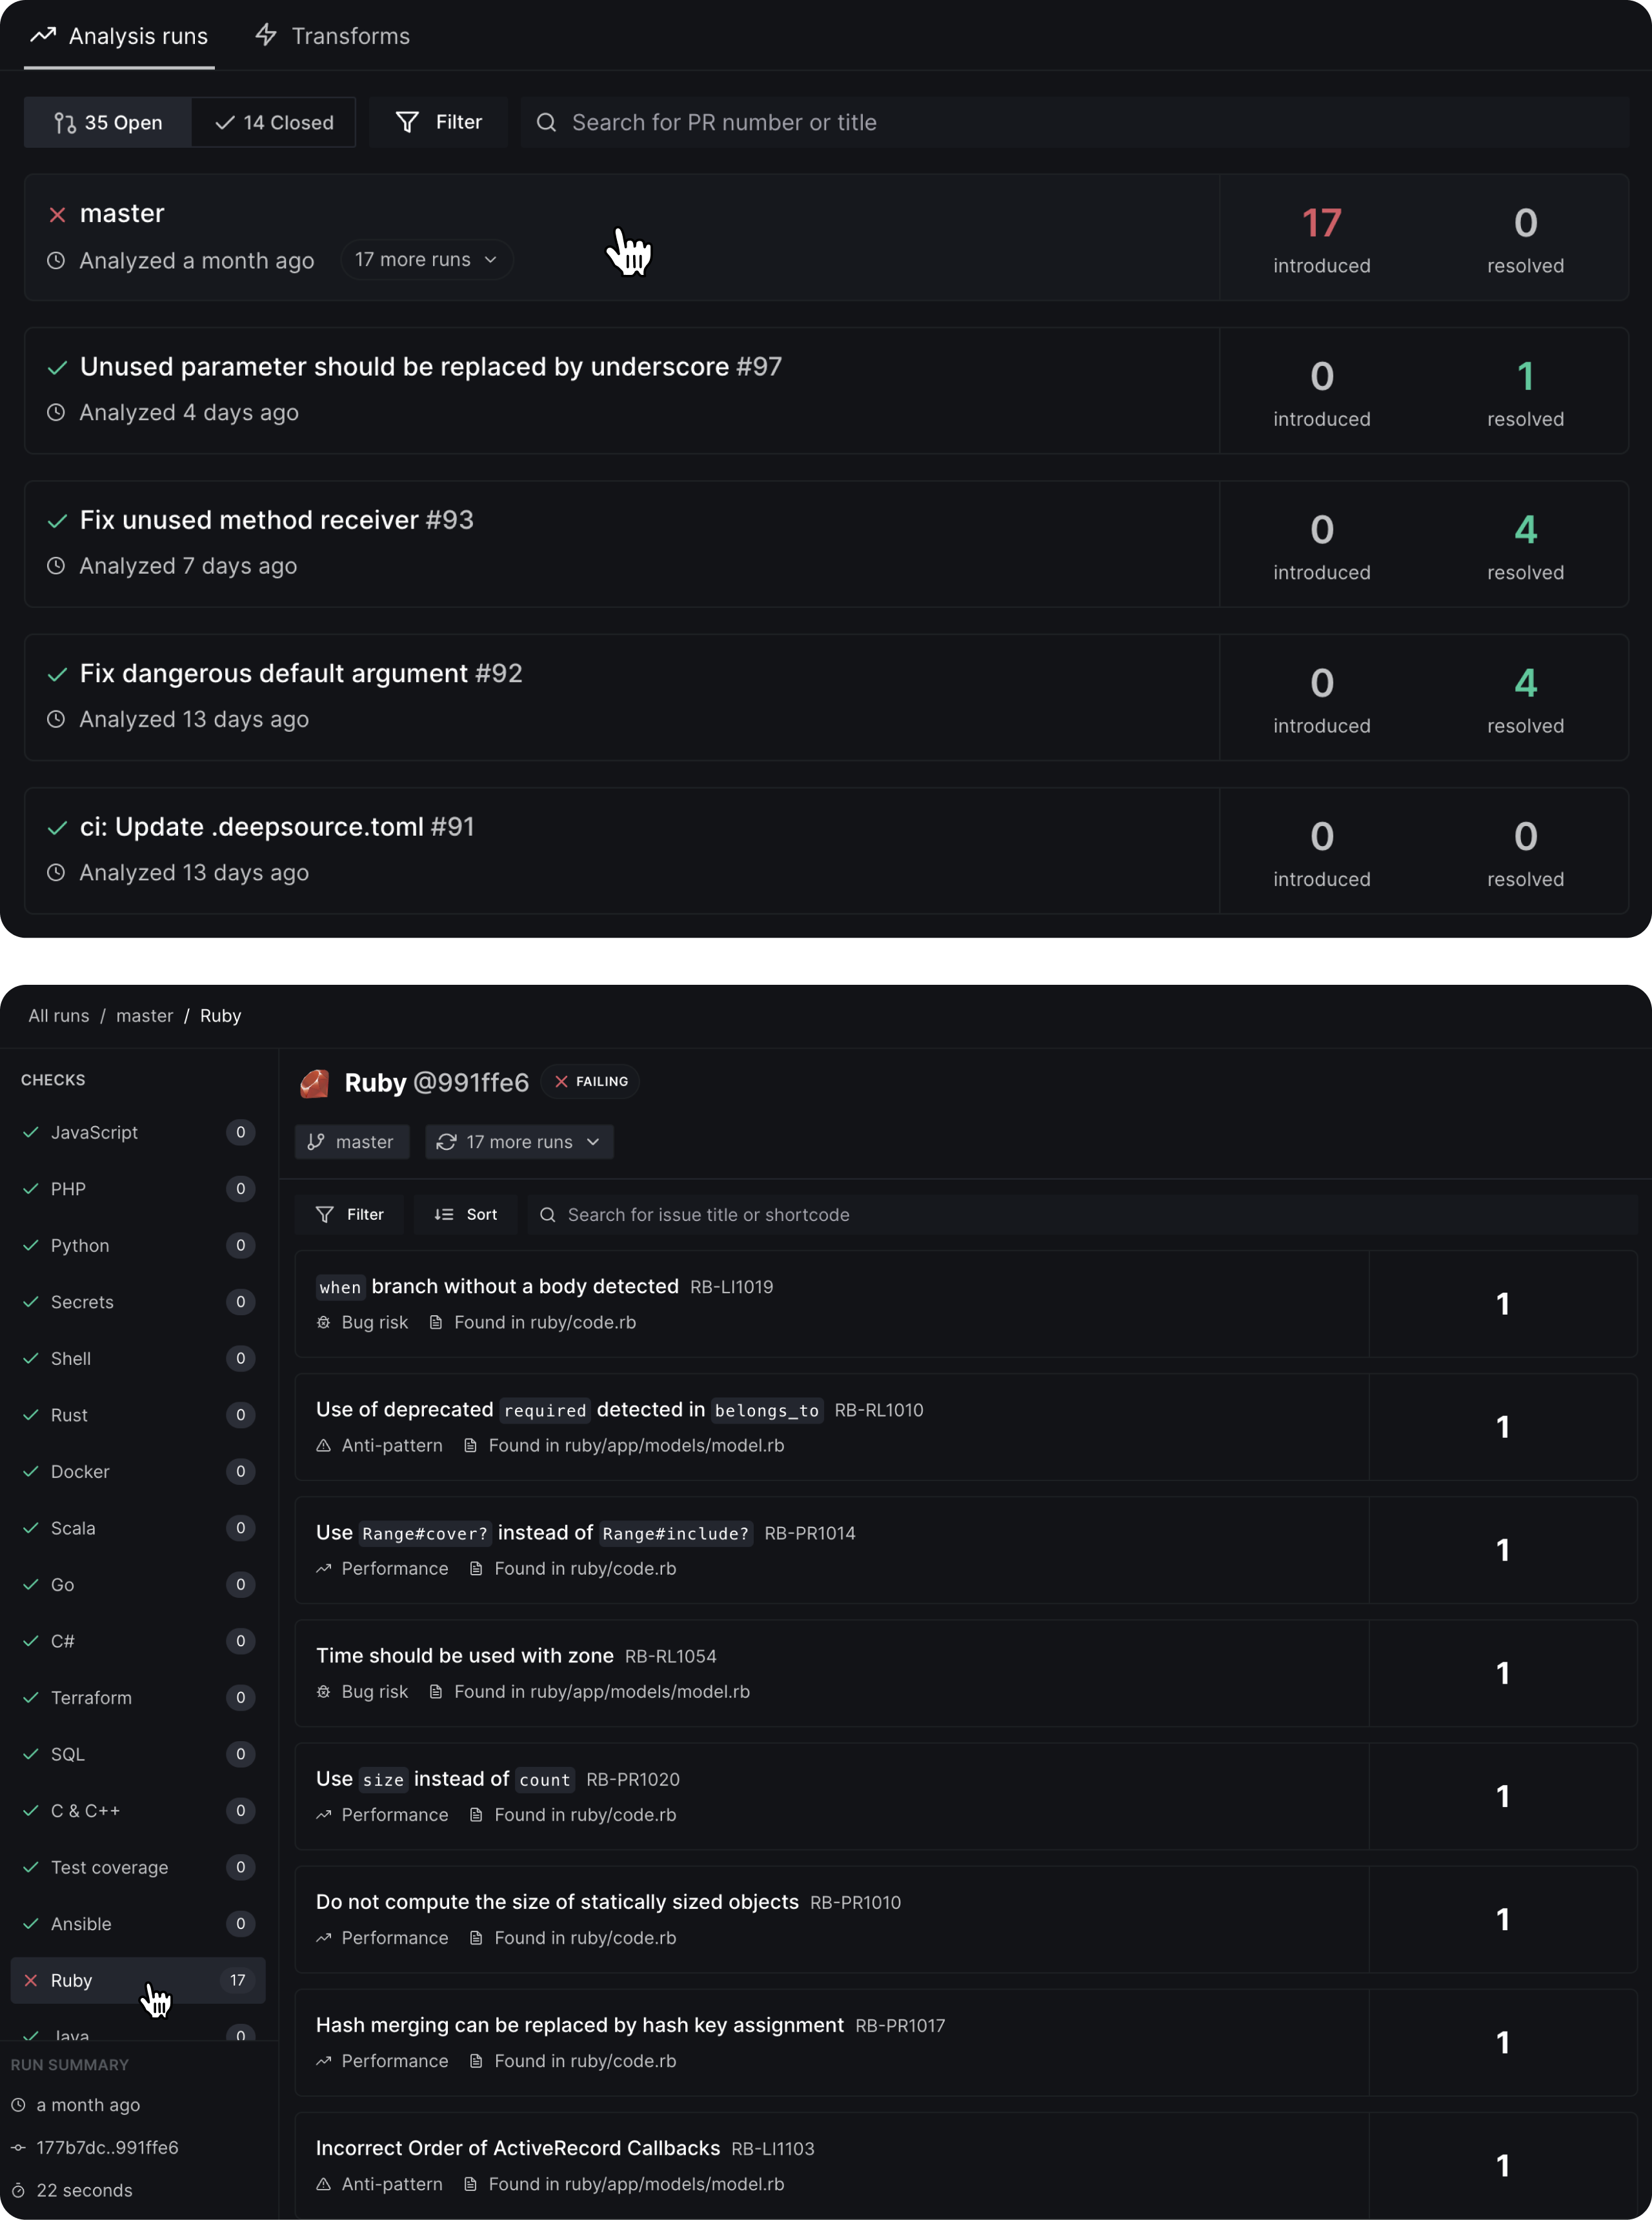Go to All runs breadcrumb link

[x=59, y=1015]
